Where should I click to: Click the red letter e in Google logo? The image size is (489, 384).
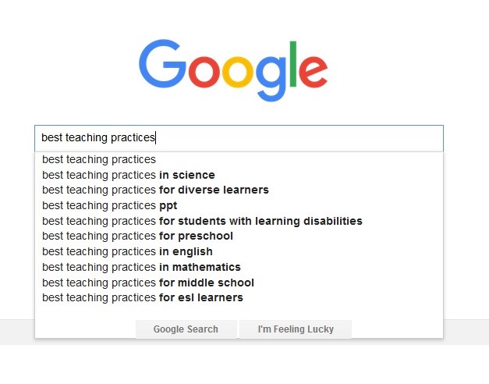point(314,70)
